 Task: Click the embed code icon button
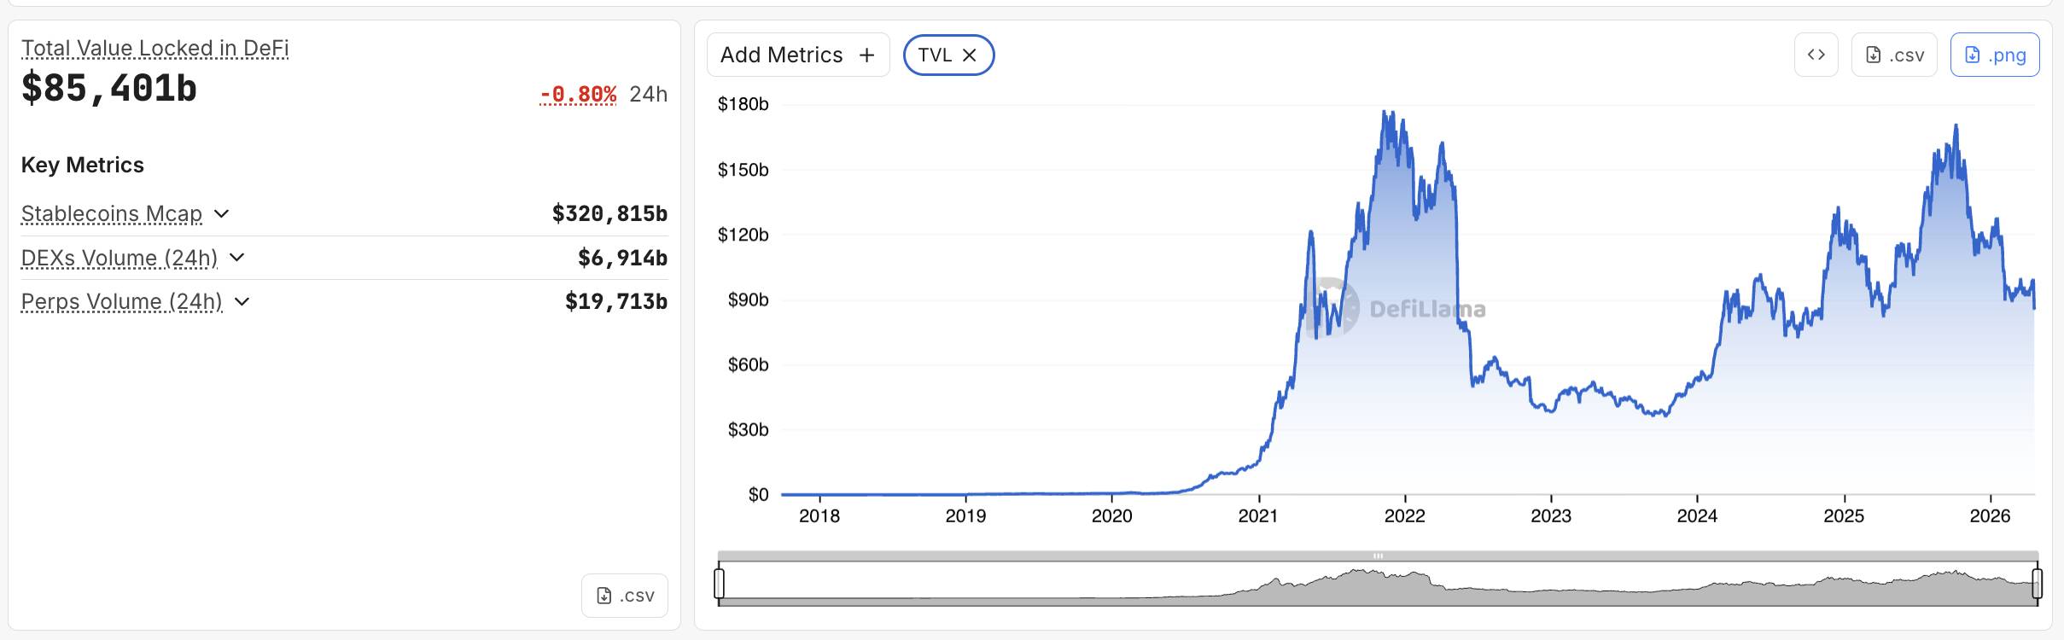click(x=1816, y=55)
